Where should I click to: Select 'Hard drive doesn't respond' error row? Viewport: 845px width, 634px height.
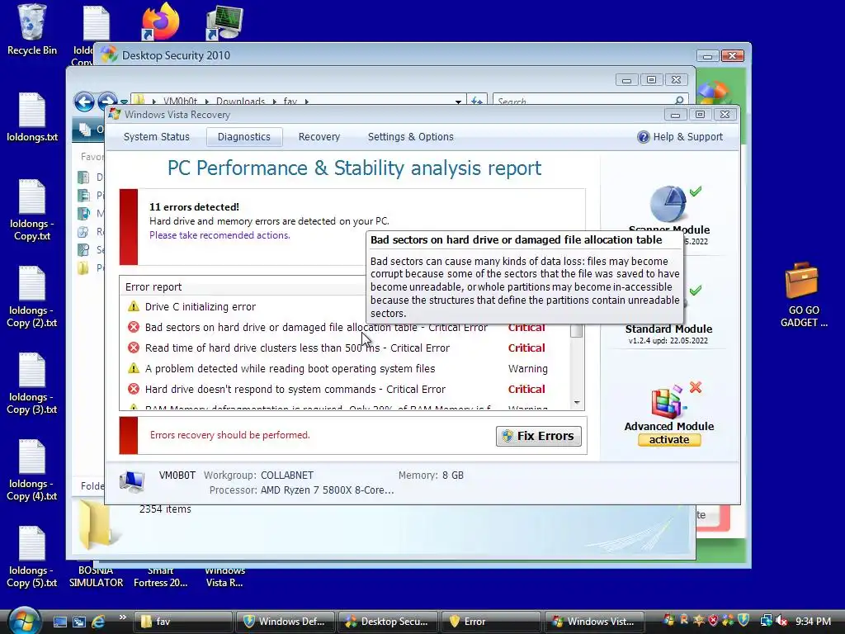tap(345, 390)
